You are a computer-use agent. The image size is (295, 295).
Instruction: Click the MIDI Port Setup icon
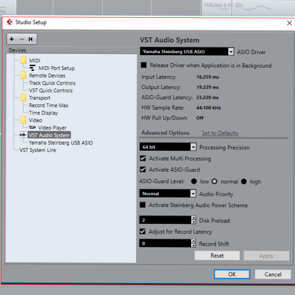pyautogui.click(x=33, y=68)
